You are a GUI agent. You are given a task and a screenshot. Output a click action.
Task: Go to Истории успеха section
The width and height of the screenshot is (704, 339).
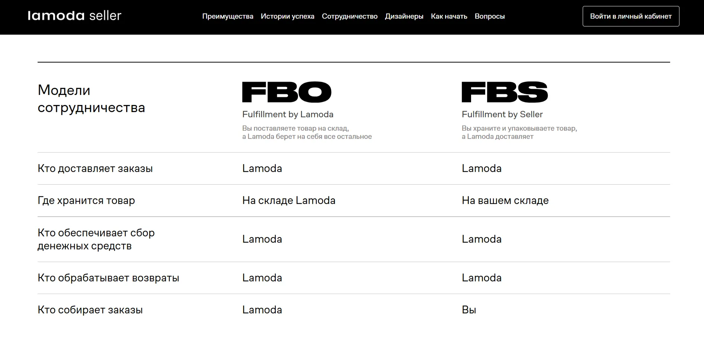pos(287,16)
